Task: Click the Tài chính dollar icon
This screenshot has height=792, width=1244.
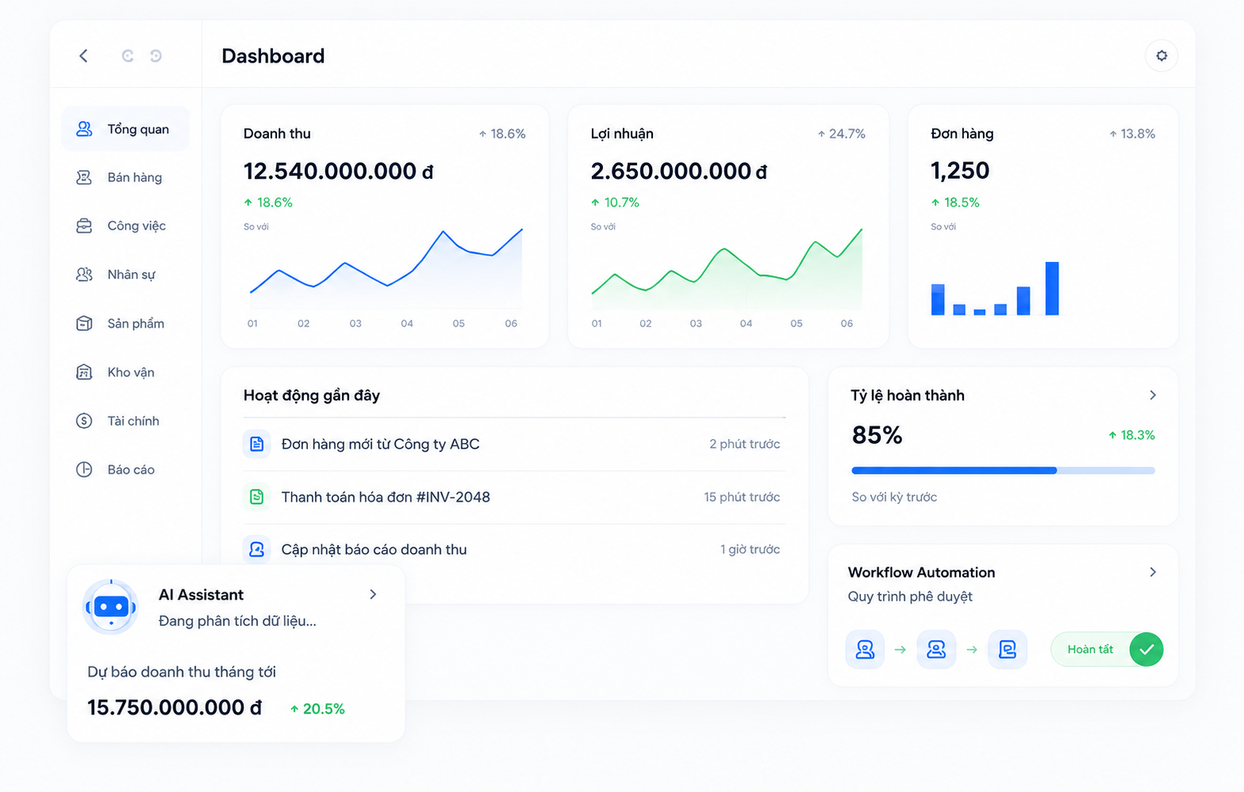Action: pyautogui.click(x=84, y=421)
